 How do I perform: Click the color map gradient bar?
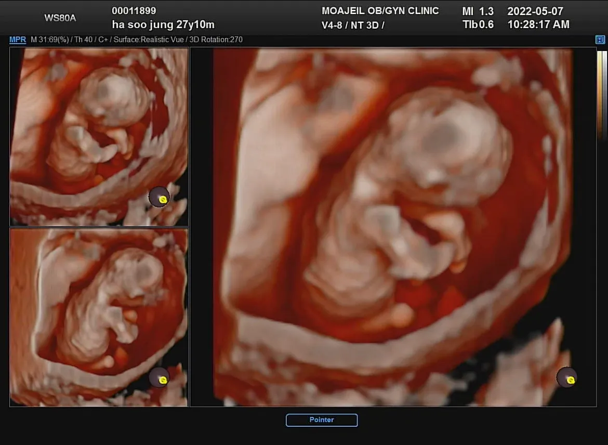click(x=602, y=95)
